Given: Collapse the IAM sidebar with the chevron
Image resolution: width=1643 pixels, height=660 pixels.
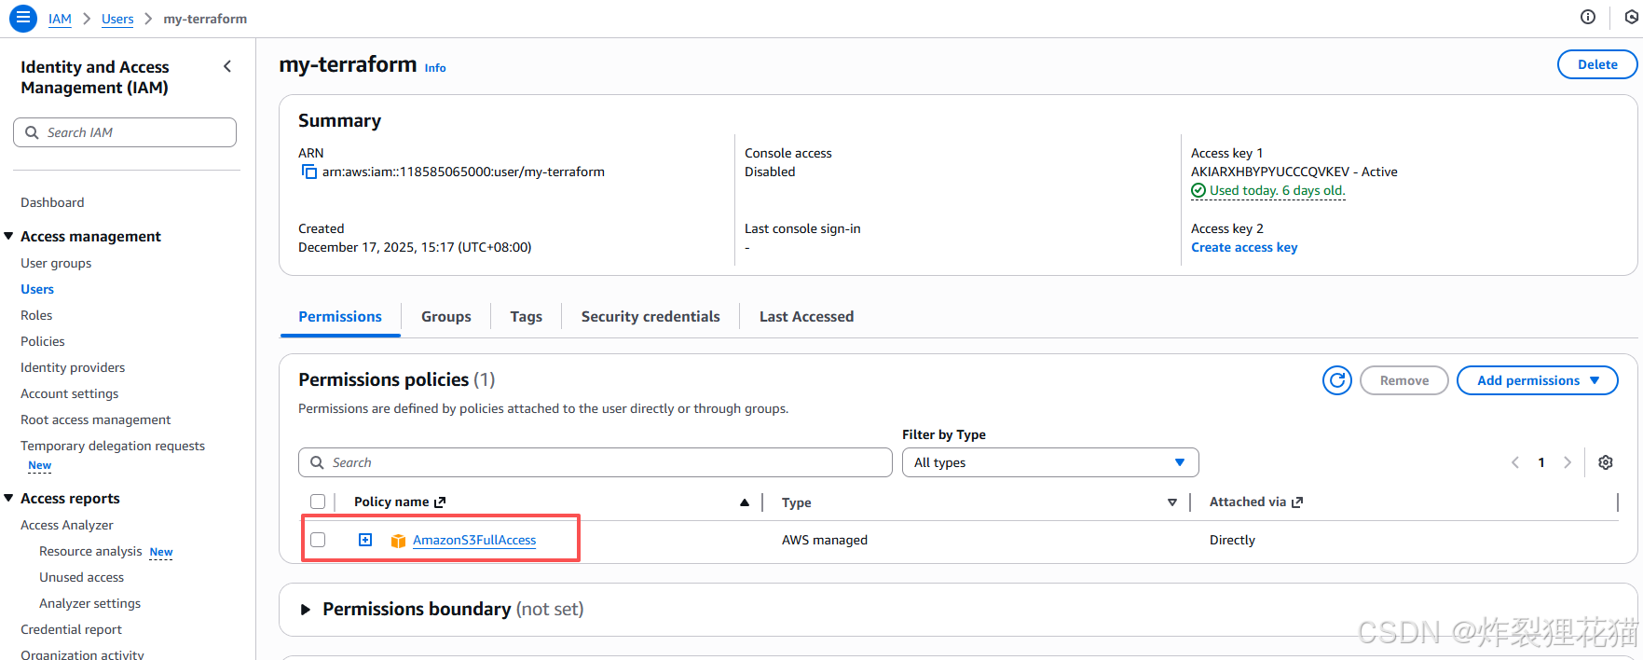Looking at the screenshot, I should tap(227, 66).
